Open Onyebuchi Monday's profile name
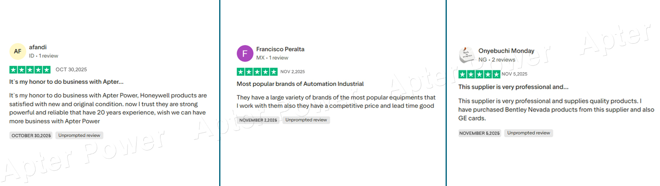The height and width of the screenshot is (186, 660). (x=506, y=51)
